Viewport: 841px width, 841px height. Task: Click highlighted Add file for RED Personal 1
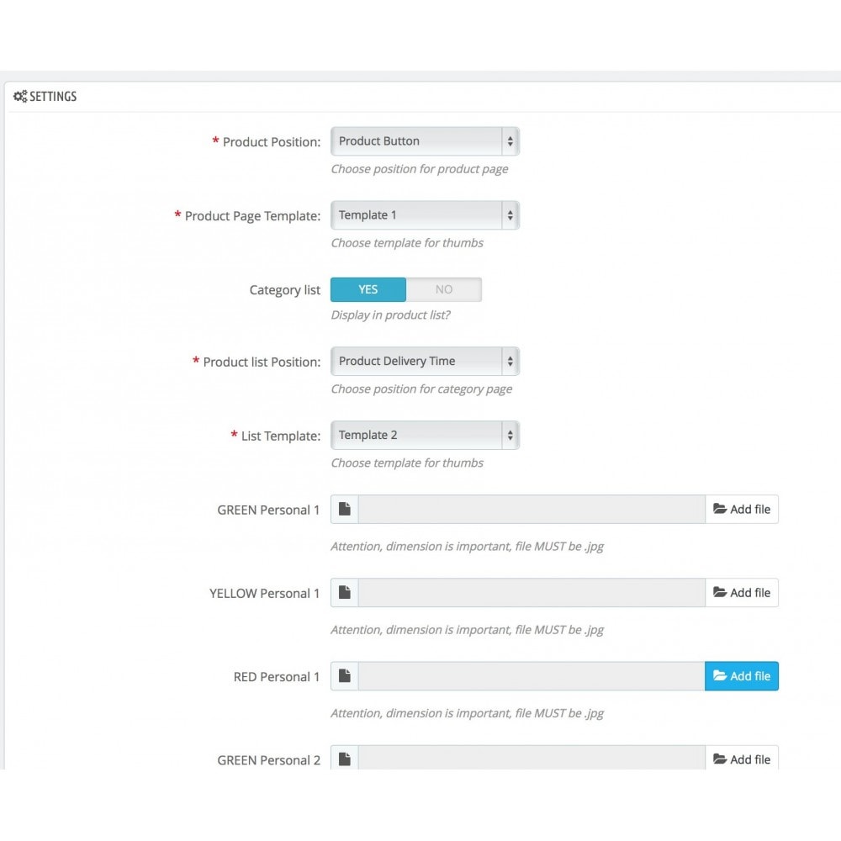coord(742,676)
